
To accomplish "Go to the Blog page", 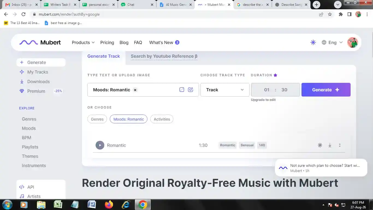I will [124, 42].
